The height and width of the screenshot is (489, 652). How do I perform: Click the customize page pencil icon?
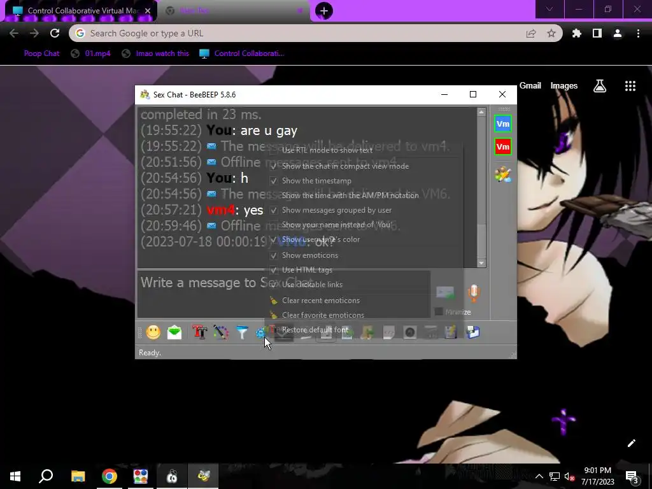[631, 443]
